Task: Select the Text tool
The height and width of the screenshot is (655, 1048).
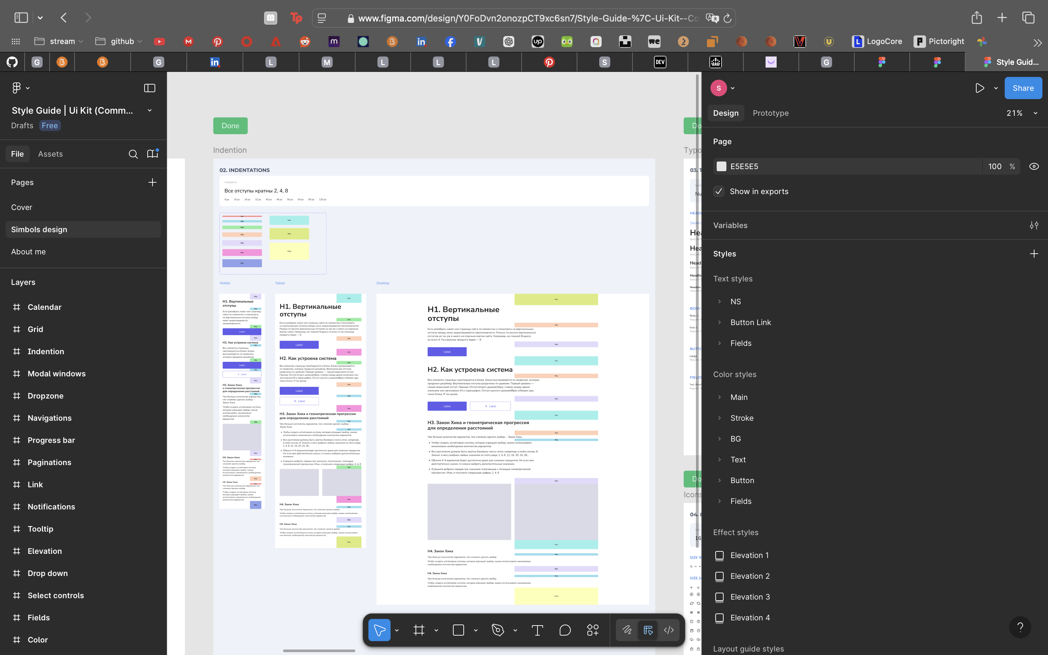Action: [x=537, y=630]
